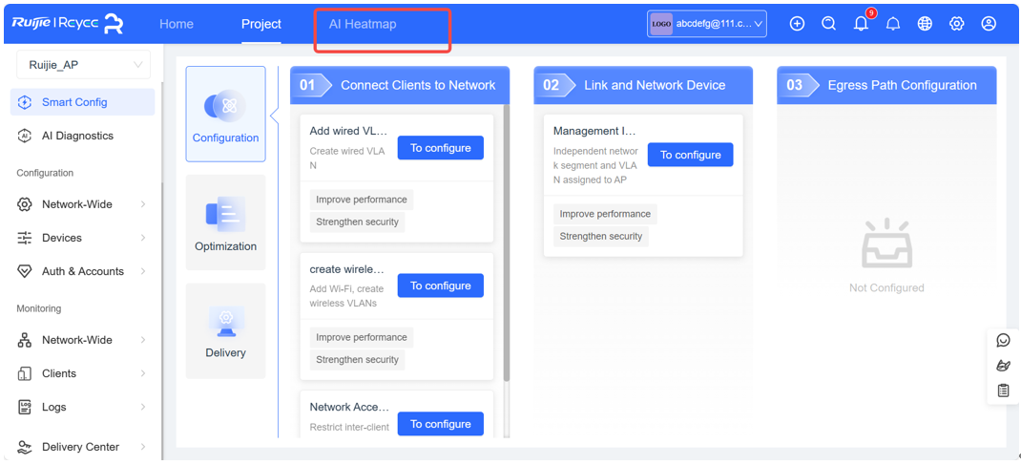Select the Optimization step icon
This screenshot has height=465, width=1021.
pyautogui.click(x=225, y=222)
